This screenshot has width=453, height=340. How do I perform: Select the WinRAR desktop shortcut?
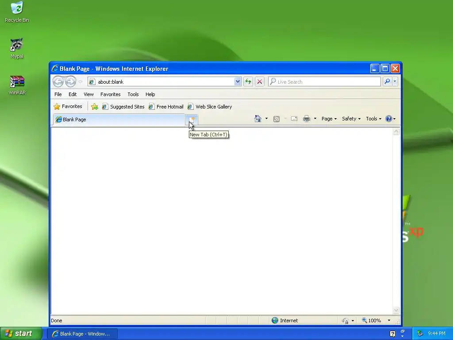[17, 85]
